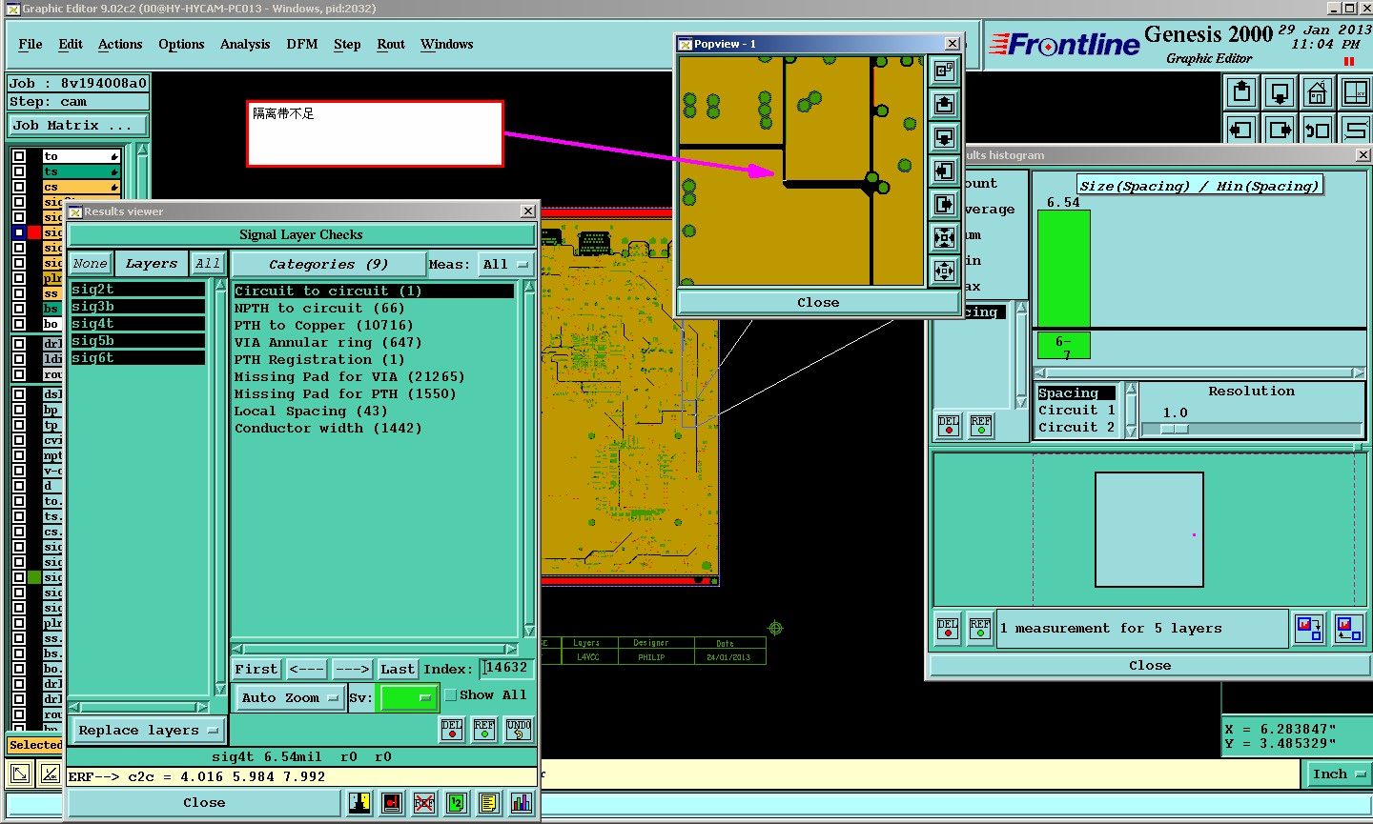Click the pan up icon in main toolbar
The image size is (1373, 824).
pyautogui.click(x=1241, y=92)
